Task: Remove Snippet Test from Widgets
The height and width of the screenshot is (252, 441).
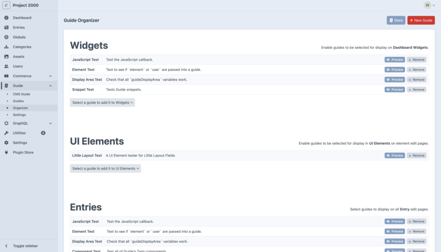Action: [x=416, y=90]
